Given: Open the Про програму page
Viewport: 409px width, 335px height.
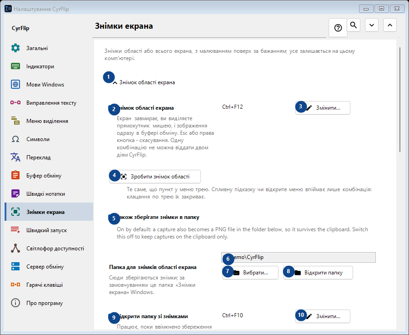Looking at the screenshot, I should point(49,303).
